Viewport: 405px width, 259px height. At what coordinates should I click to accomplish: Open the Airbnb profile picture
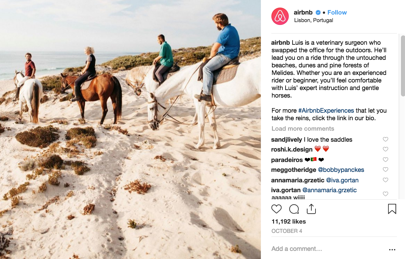(x=280, y=16)
